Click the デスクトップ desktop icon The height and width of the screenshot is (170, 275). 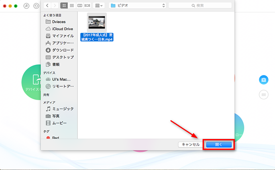click(x=48, y=57)
